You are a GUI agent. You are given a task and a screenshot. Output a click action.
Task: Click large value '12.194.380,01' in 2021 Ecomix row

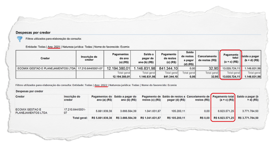118,68
